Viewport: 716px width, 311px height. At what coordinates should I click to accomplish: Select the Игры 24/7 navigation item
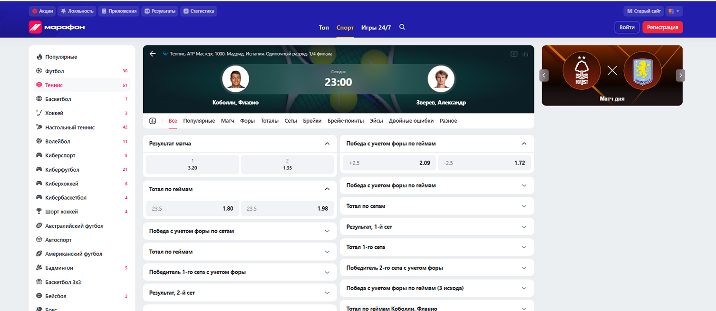pyautogui.click(x=376, y=28)
